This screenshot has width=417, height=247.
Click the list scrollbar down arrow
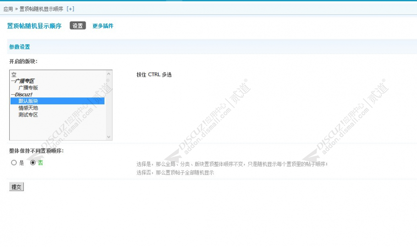109,137
